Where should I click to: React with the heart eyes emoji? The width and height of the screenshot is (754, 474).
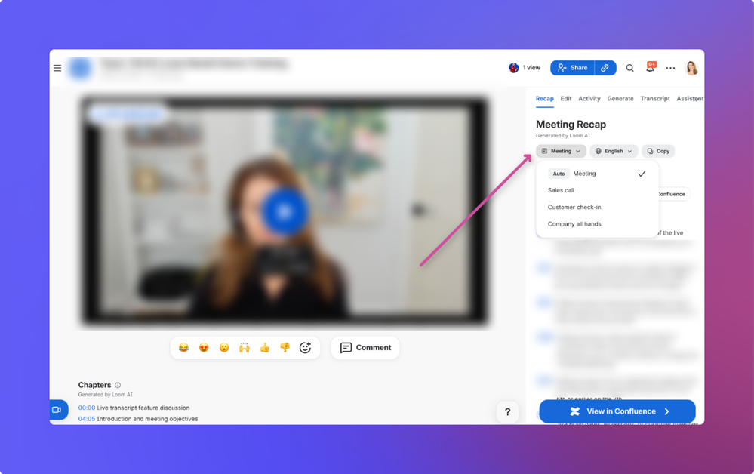pyautogui.click(x=204, y=347)
